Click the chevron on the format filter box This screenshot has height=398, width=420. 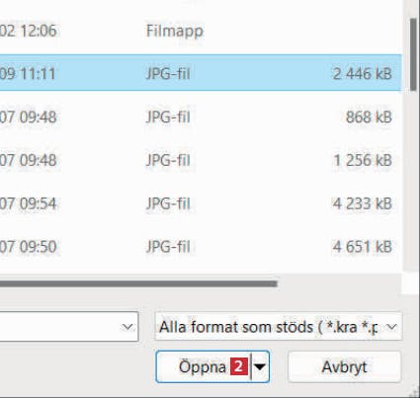(x=392, y=327)
